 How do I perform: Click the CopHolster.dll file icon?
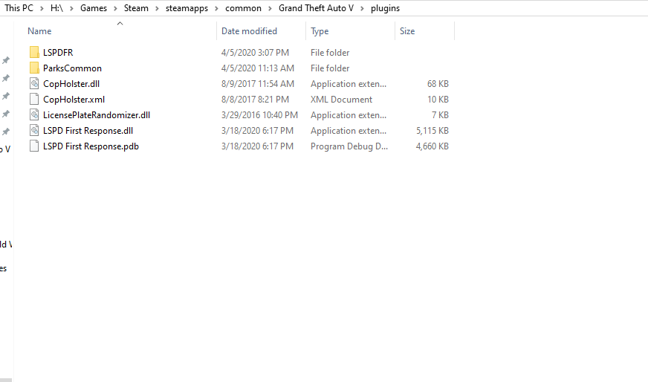point(34,84)
